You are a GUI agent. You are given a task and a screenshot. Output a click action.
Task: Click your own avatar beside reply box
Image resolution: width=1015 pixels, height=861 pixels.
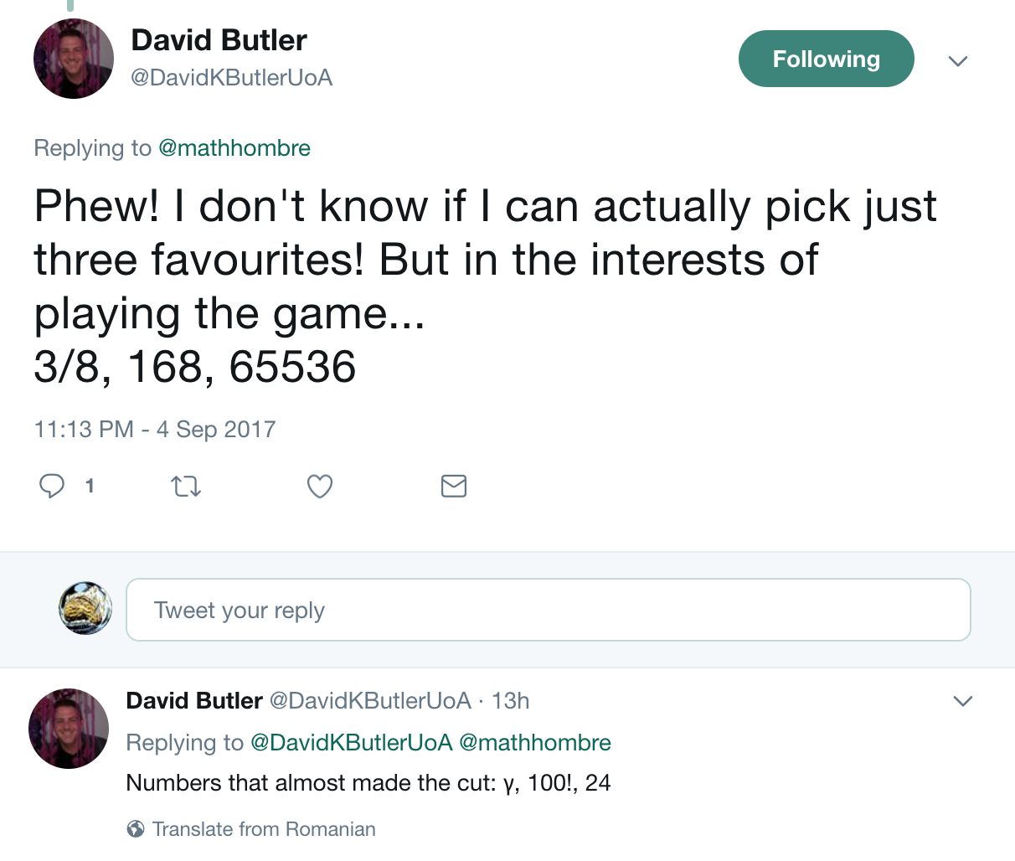click(x=85, y=608)
